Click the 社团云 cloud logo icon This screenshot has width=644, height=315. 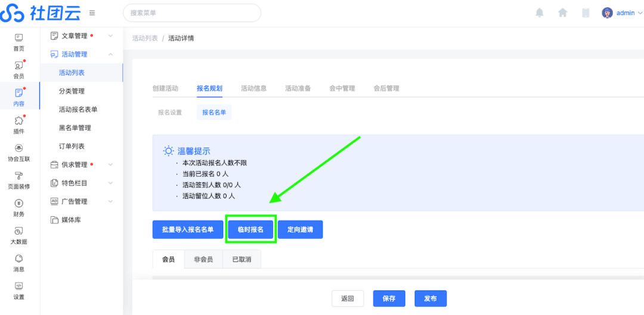point(13,13)
